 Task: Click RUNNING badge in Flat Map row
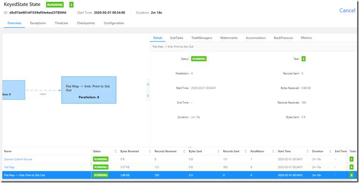101,167
